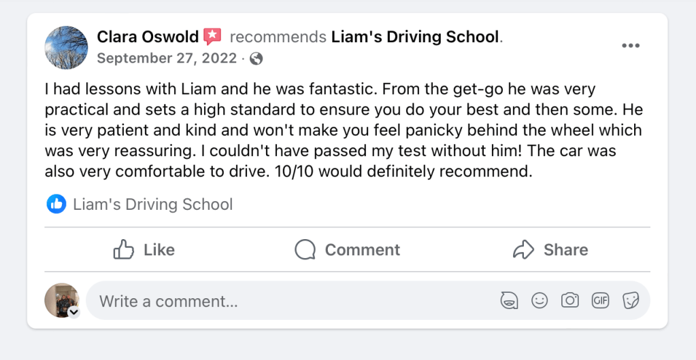Open the three-dots post options menu
696x360 pixels.
click(x=631, y=46)
